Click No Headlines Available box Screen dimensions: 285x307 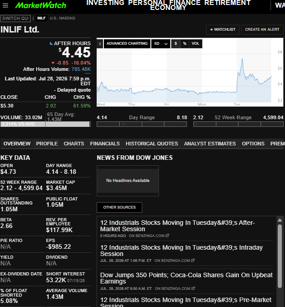128,181
